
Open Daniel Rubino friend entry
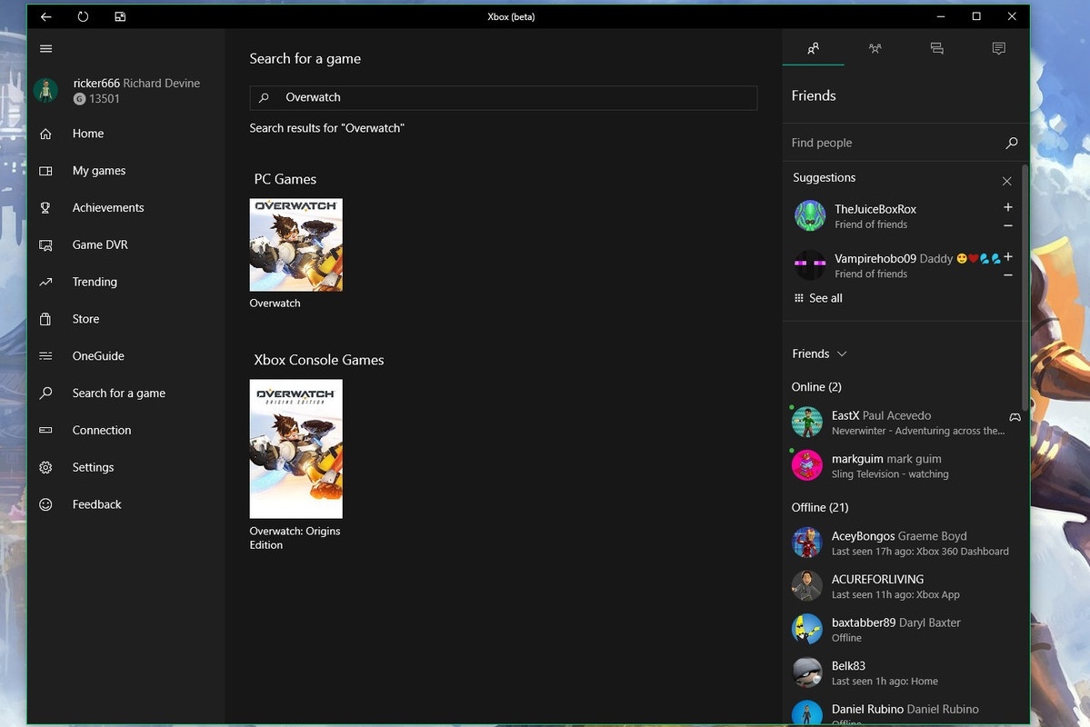point(904,711)
